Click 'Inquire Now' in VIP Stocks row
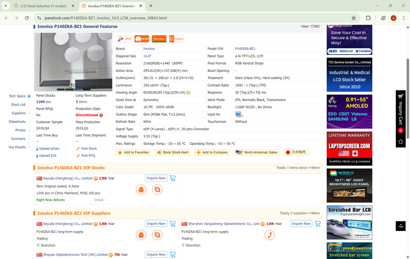The image size is (410, 259). point(156,178)
